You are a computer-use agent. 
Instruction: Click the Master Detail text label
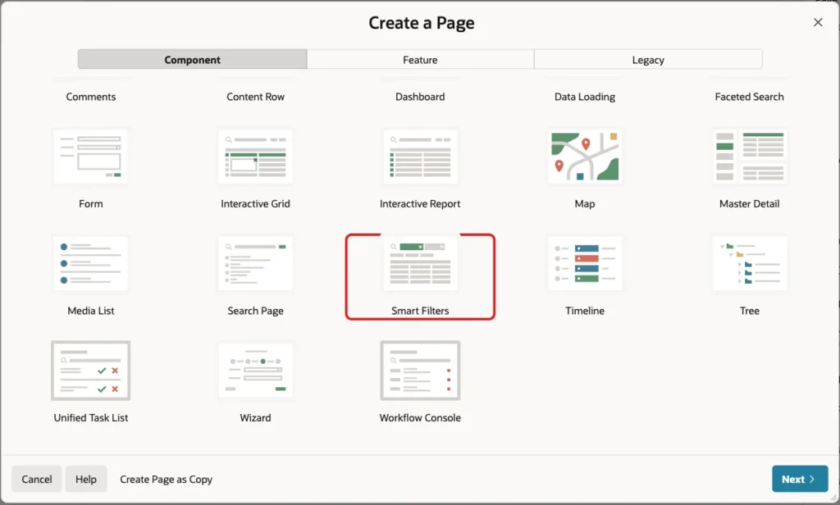[x=750, y=203]
